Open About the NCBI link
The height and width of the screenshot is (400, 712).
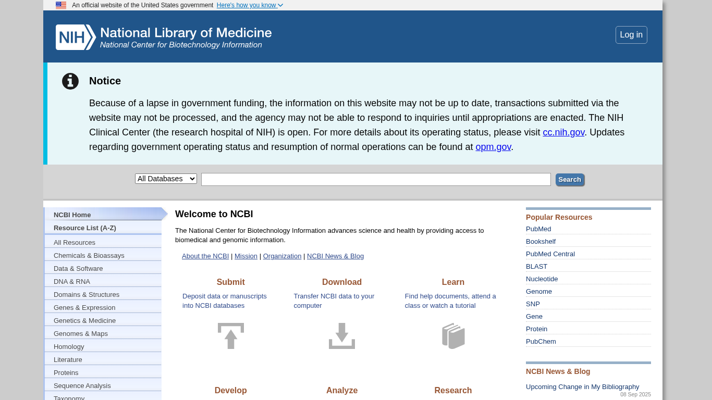point(205,256)
